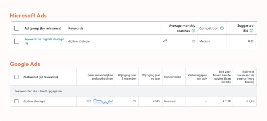
Task: Tick checkbox for Google Ads digitale strategie row
Action: [16, 101]
